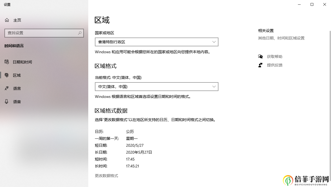Screen dimensions: 331x187
Task: Open the 国家或地区 dropdown showing 香港特别行政区
Action: 156,42
